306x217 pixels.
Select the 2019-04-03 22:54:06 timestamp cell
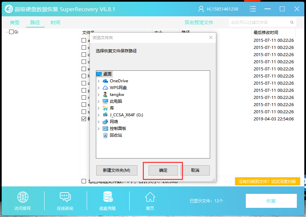(x=274, y=119)
